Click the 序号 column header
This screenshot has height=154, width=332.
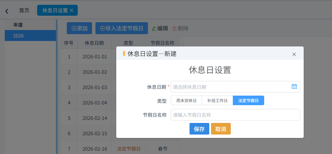tap(69, 43)
